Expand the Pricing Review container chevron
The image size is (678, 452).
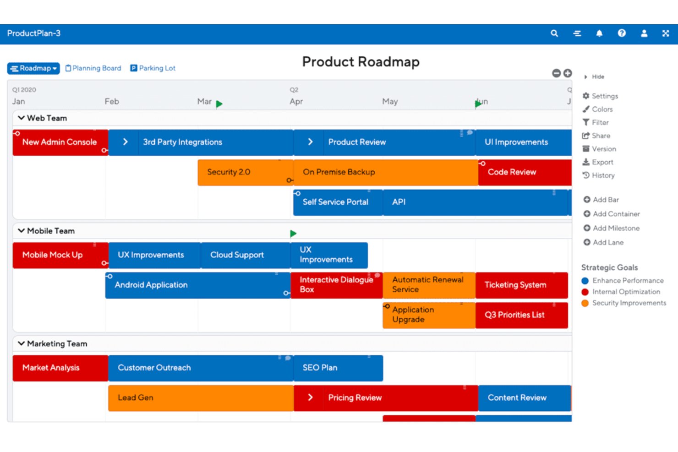310,398
